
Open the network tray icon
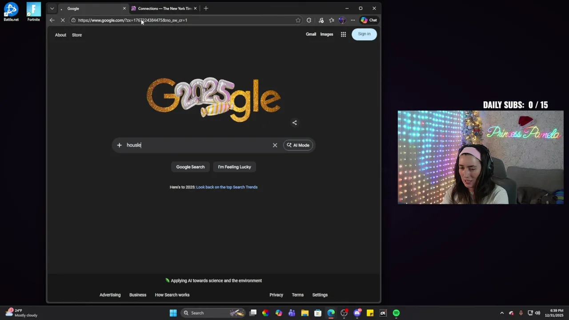tap(530, 313)
